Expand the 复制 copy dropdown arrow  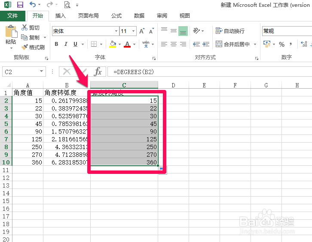point(45,37)
